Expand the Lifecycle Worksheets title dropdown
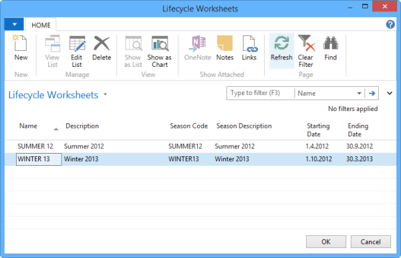 click(105, 94)
